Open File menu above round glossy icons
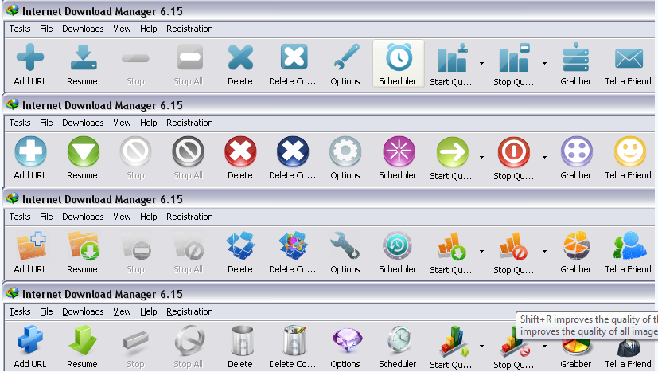Screen dimensions: 658x372 click(x=46, y=123)
